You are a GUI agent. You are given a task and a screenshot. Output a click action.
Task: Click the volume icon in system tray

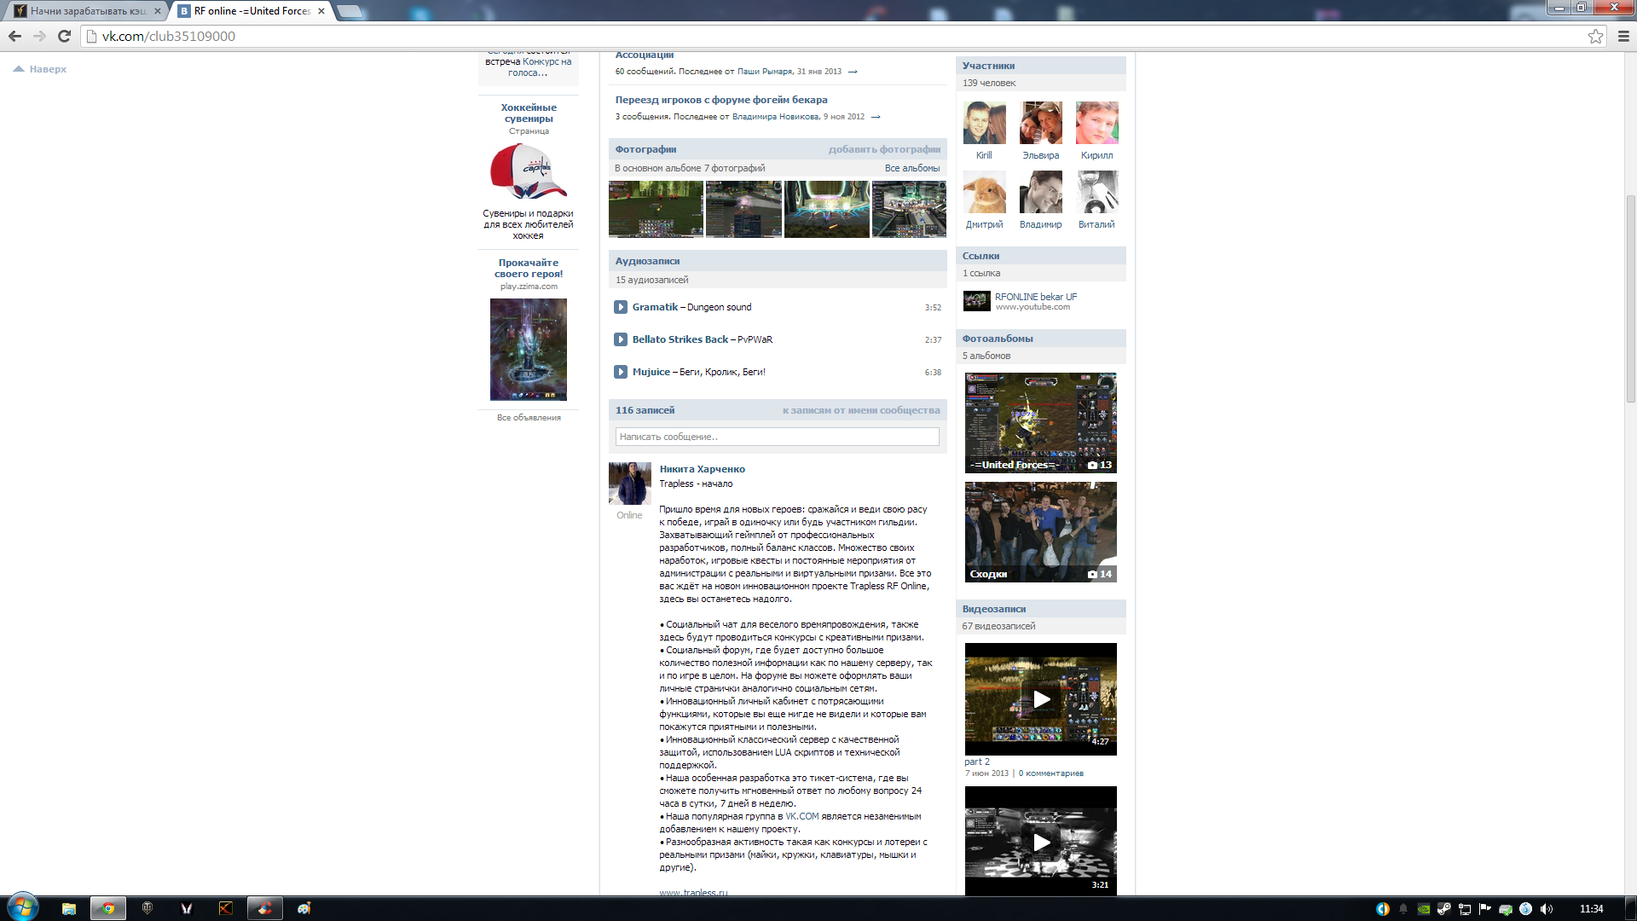[x=1547, y=909]
